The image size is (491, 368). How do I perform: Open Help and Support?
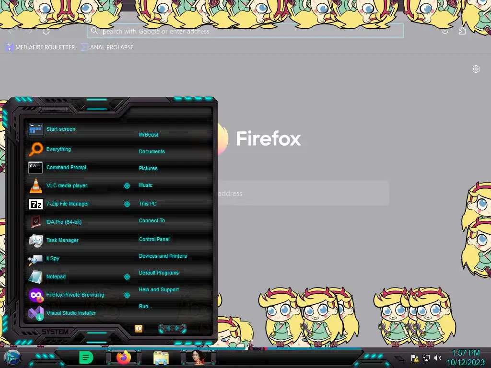click(x=159, y=290)
